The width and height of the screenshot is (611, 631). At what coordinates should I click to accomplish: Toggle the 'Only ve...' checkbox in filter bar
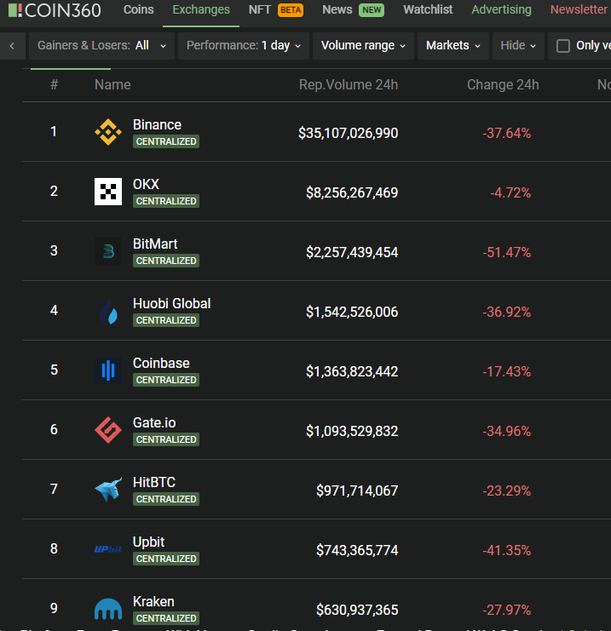(563, 46)
